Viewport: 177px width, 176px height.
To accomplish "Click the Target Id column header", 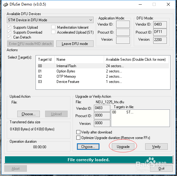I will point(45,59).
